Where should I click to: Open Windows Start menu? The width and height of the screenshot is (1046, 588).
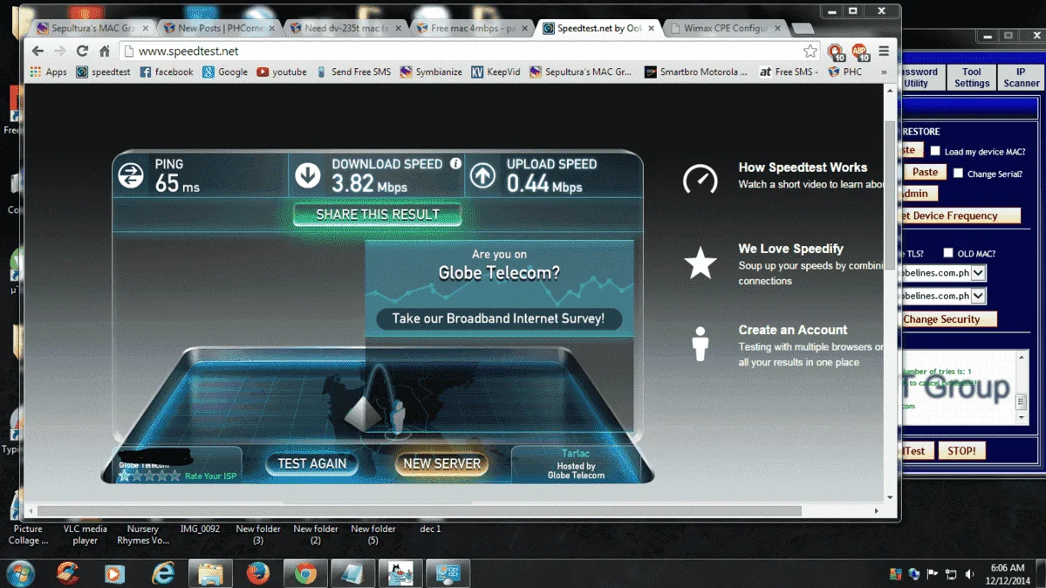click(x=20, y=573)
